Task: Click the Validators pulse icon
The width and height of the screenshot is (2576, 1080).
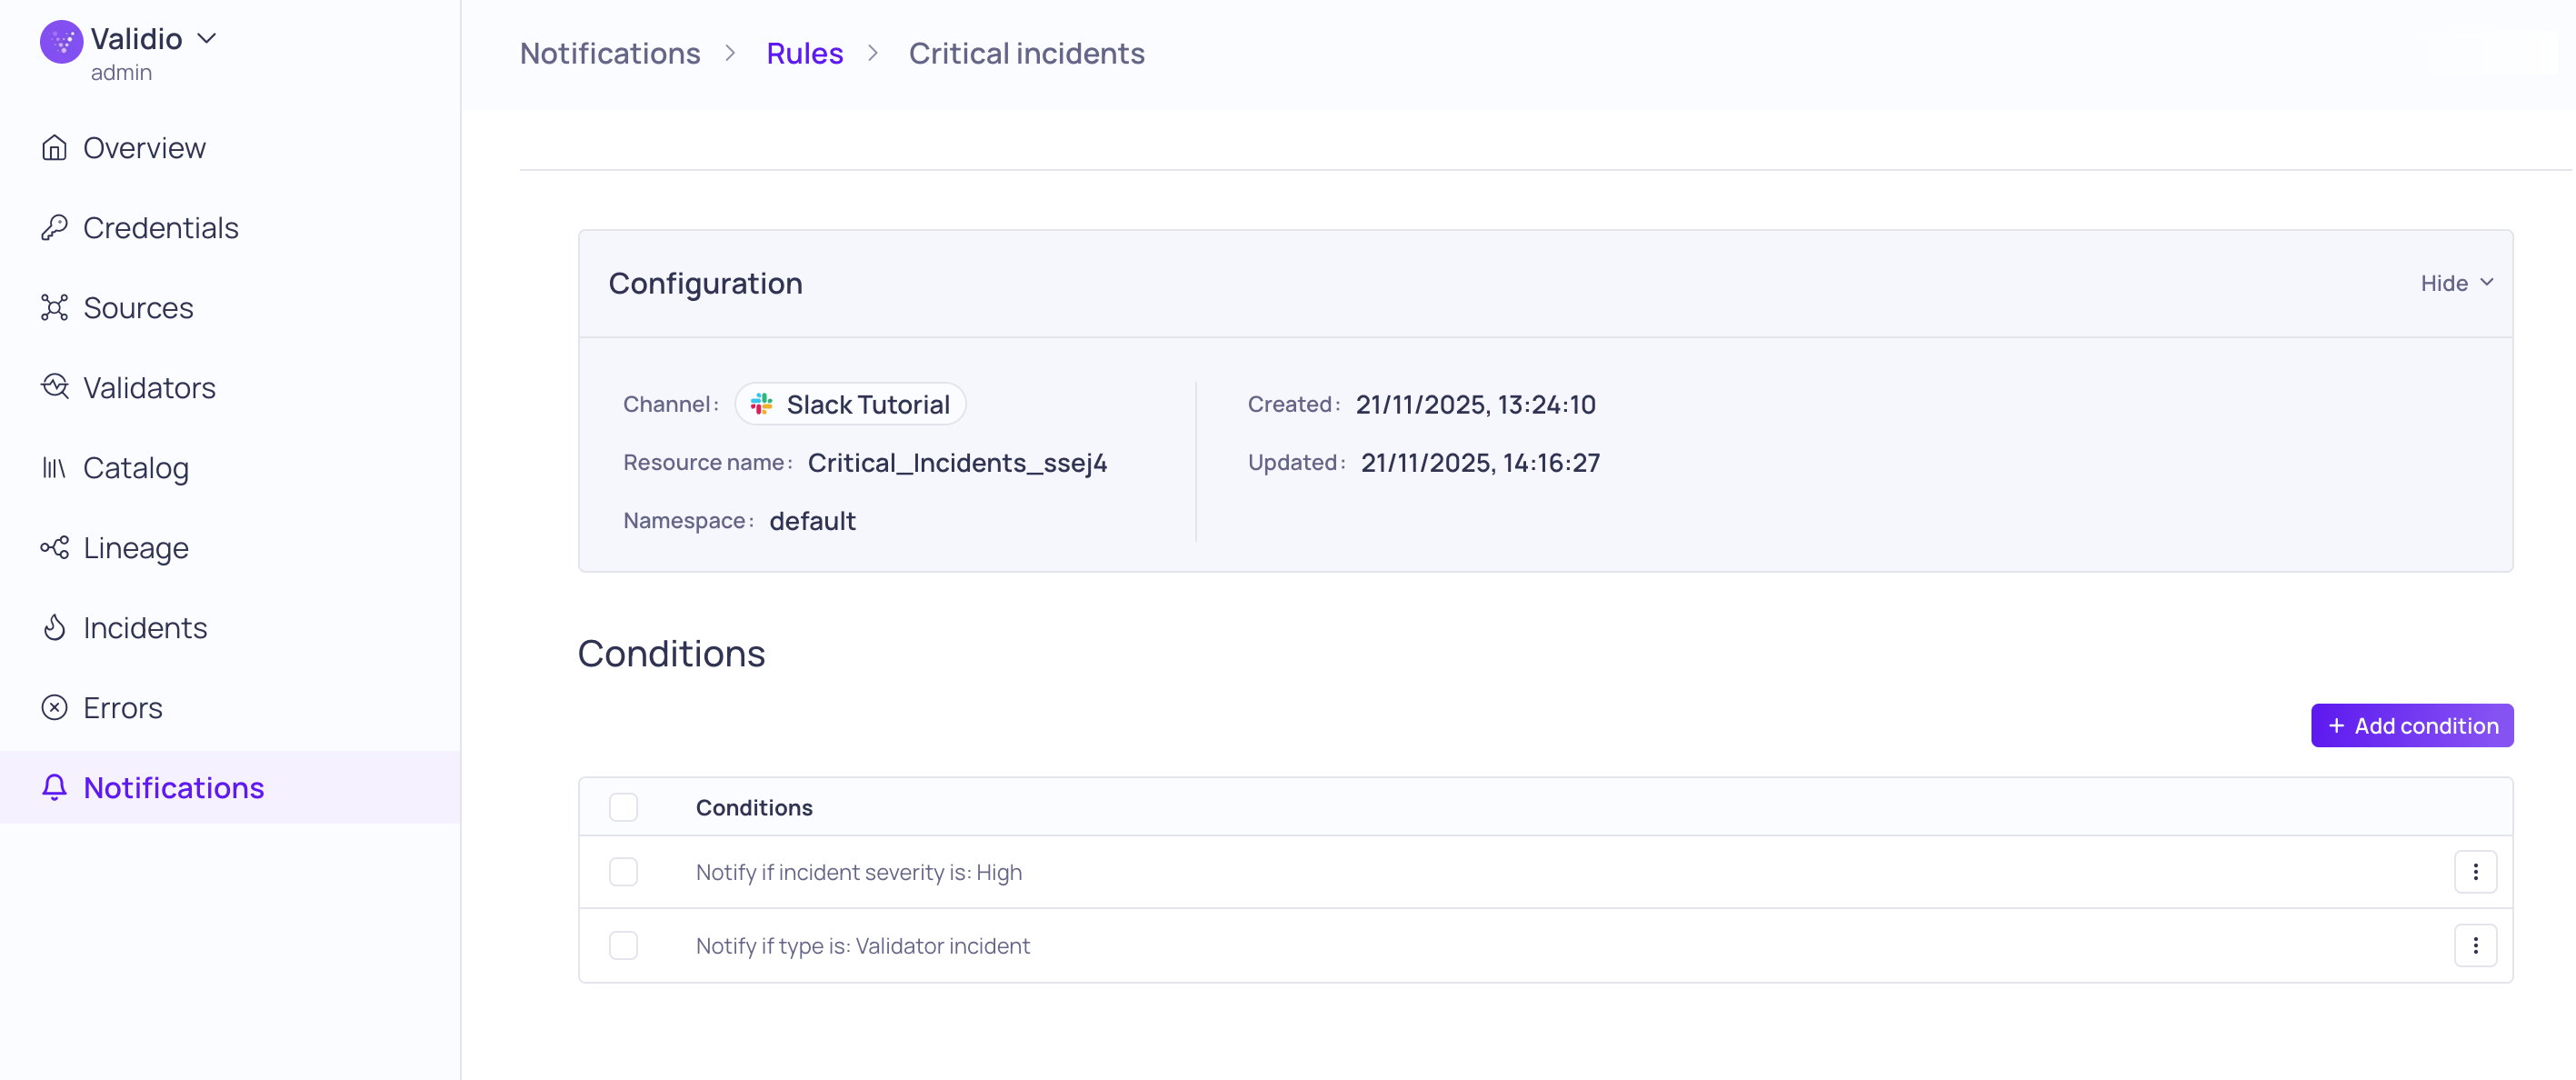Action: click(x=54, y=387)
